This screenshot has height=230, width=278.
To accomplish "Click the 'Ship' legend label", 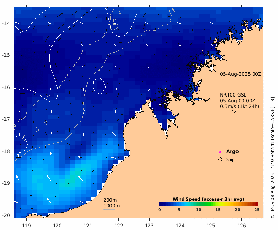I will (230, 159).
